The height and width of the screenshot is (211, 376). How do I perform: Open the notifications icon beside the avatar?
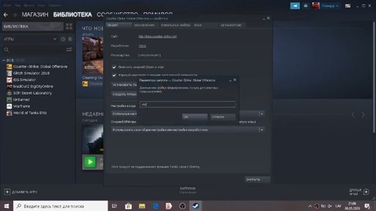coord(305,6)
